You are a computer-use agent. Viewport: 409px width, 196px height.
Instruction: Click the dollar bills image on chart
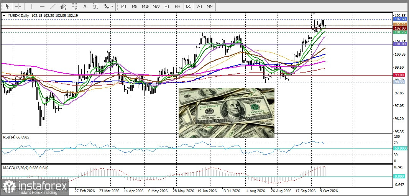(x=227, y=113)
